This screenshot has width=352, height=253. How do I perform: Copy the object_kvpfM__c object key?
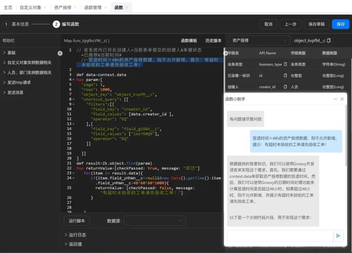pos(329,40)
